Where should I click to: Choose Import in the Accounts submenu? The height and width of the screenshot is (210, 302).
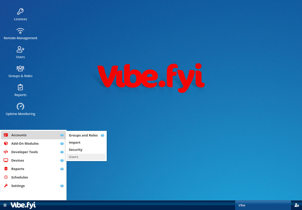pos(74,143)
